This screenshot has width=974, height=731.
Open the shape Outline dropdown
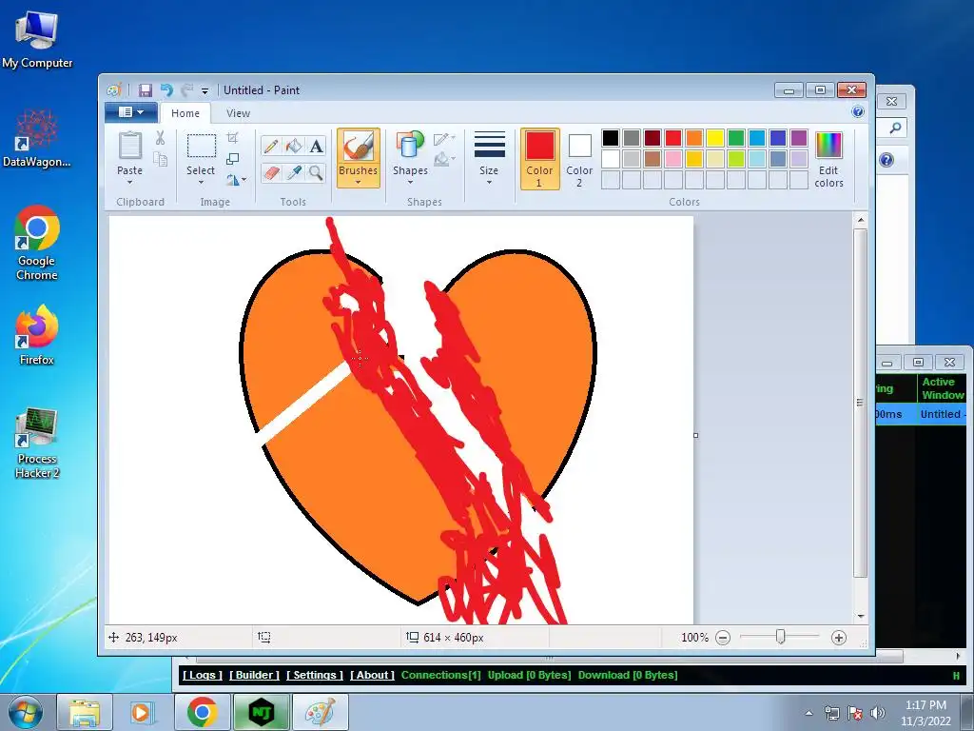(444, 139)
